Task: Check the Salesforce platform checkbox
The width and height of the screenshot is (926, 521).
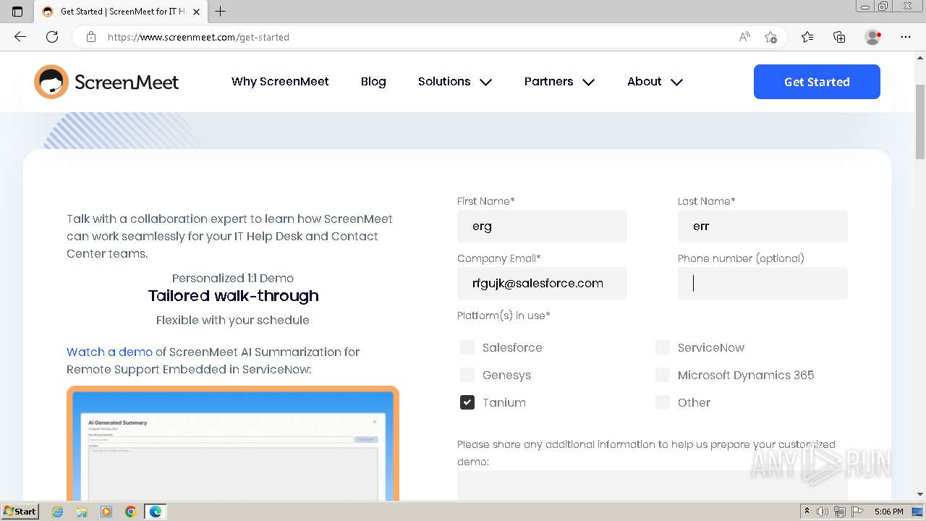Action: (467, 347)
